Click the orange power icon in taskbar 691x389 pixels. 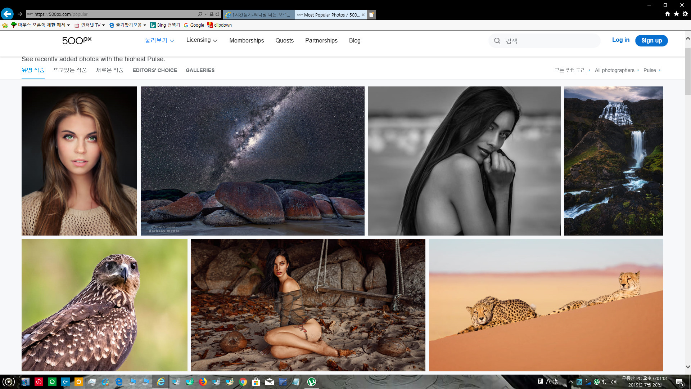(79, 382)
